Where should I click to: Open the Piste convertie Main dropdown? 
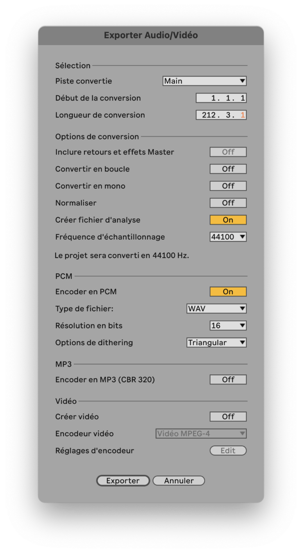point(204,81)
